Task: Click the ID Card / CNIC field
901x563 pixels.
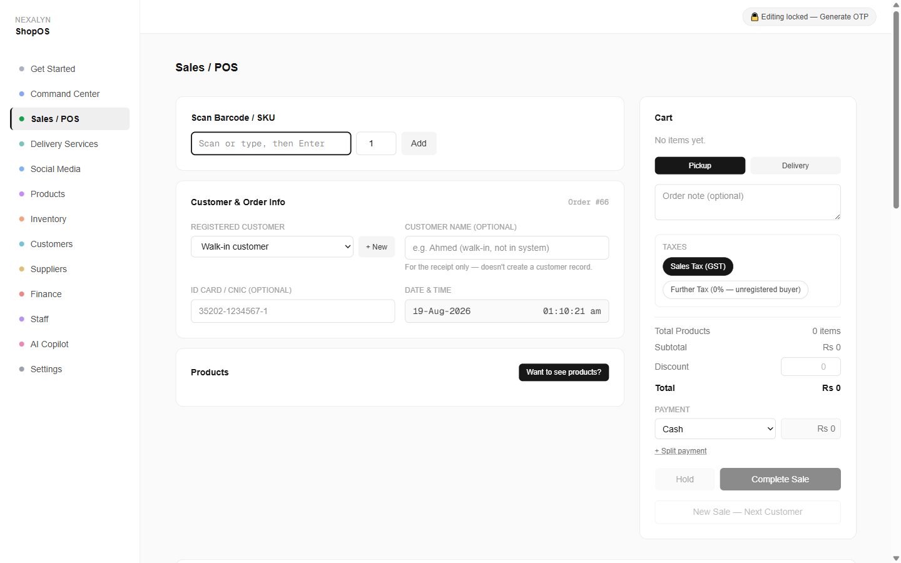Action: [293, 311]
